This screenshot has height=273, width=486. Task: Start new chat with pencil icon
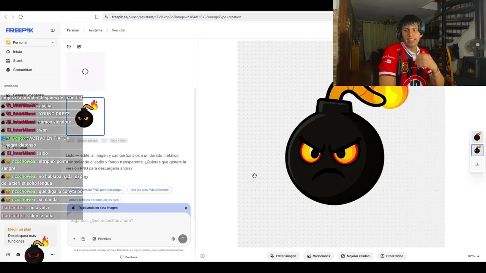click(79, 47)
